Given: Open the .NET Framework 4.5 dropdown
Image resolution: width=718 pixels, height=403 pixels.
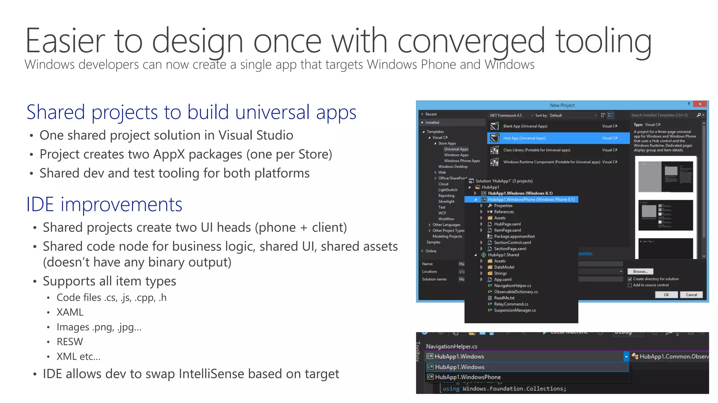Looking at the screenshot, I should 511,115.
